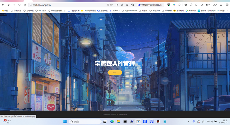Screen dimensions: 230x125
Task: Open the 24°C weather widget
Action: point(7,122)
